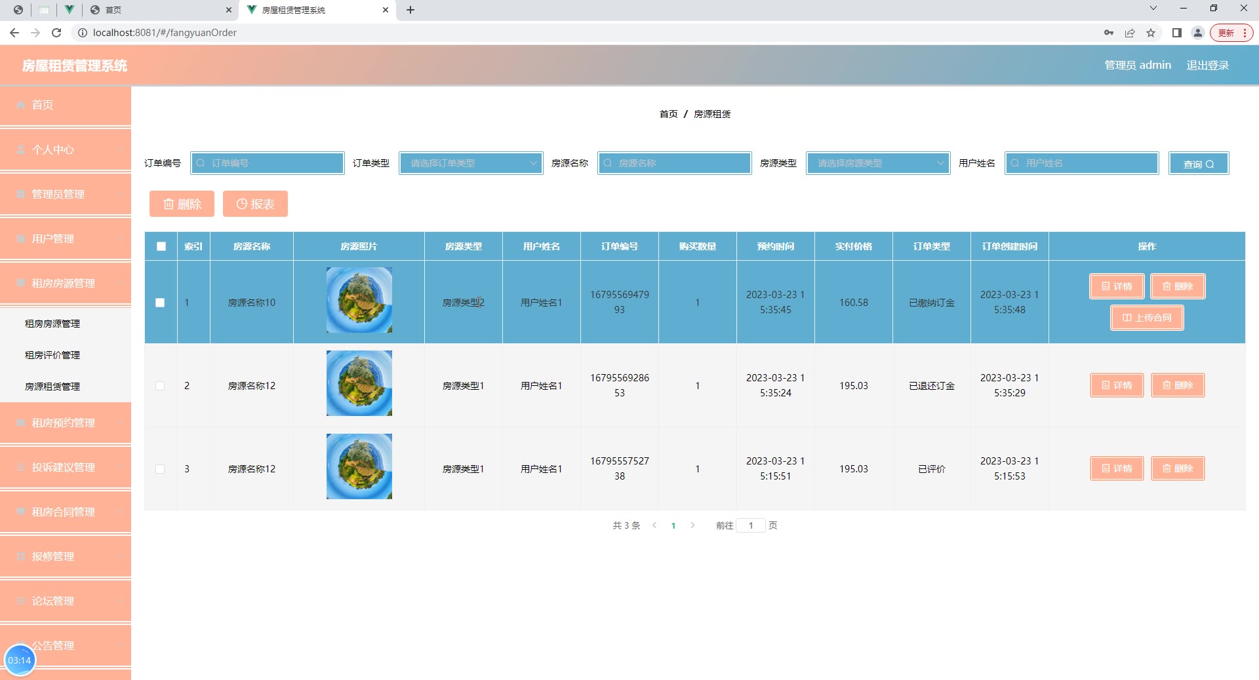Open 租房合同管理 in the sidebar

click(66, 512)
